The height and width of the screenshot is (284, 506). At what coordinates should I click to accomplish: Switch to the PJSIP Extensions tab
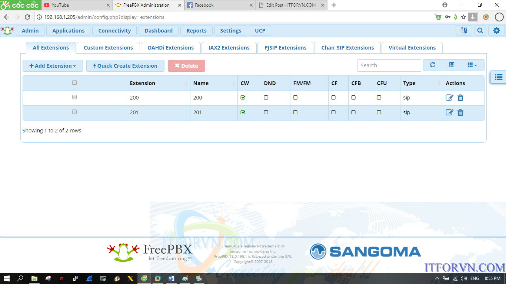coord(285,48)
